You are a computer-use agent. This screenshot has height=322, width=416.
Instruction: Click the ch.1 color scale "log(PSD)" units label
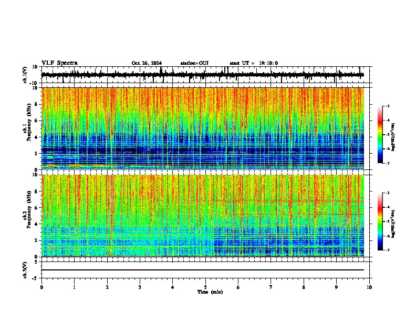[x=393, y=137]
